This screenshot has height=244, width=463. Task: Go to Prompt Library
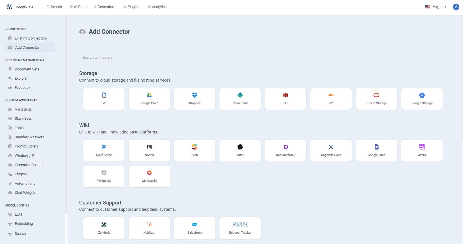click(x=30, y=146)
